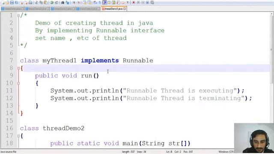Click 'length : 537' in status bar
The width and height of the screenshot is (274, 154).
pyautogui.click(x=128, y=152)
